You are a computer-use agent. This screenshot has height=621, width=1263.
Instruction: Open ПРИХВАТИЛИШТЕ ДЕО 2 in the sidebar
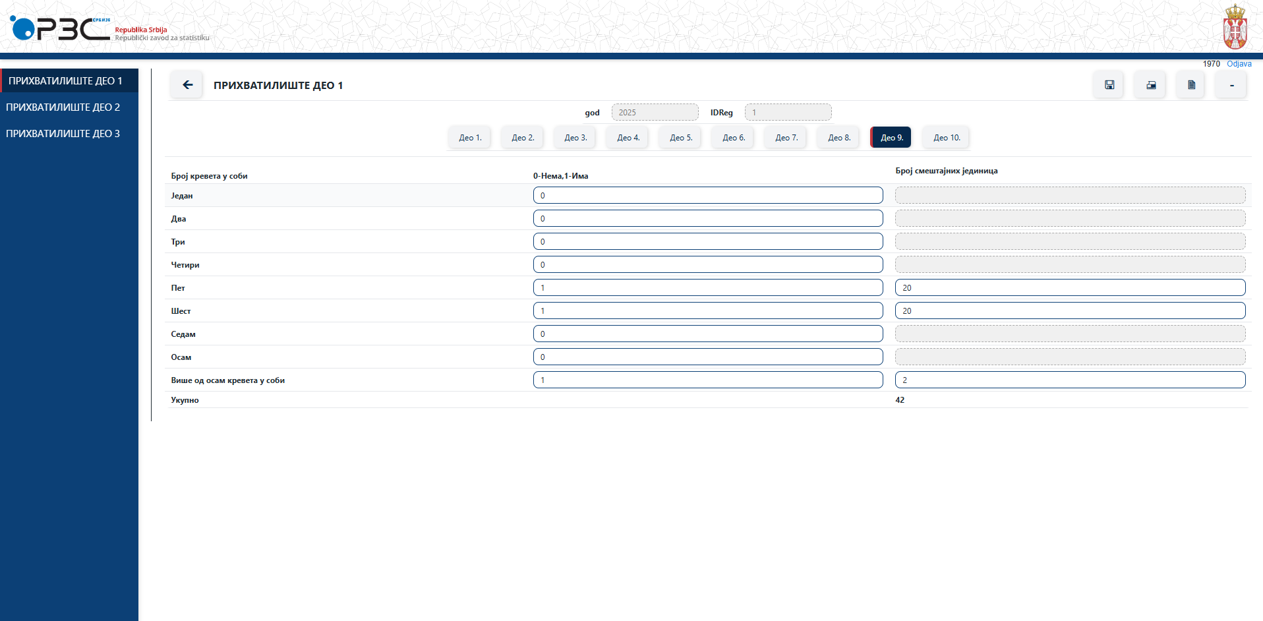tap(63, 107)
